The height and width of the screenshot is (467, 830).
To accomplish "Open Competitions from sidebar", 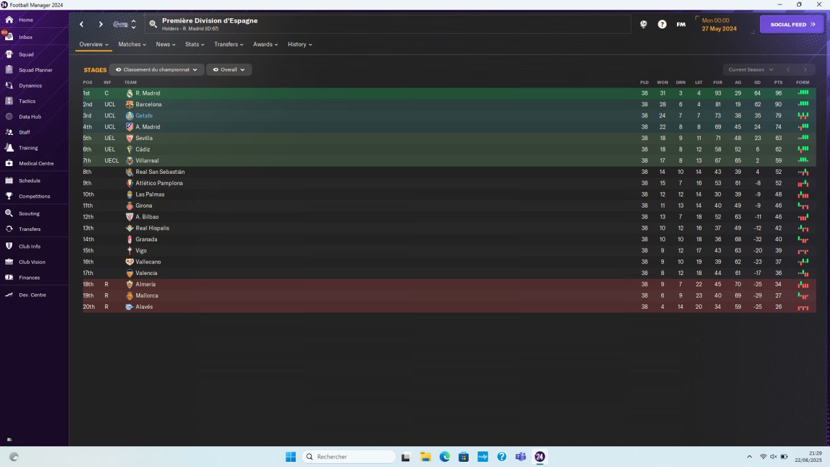I will pos(34,197).
